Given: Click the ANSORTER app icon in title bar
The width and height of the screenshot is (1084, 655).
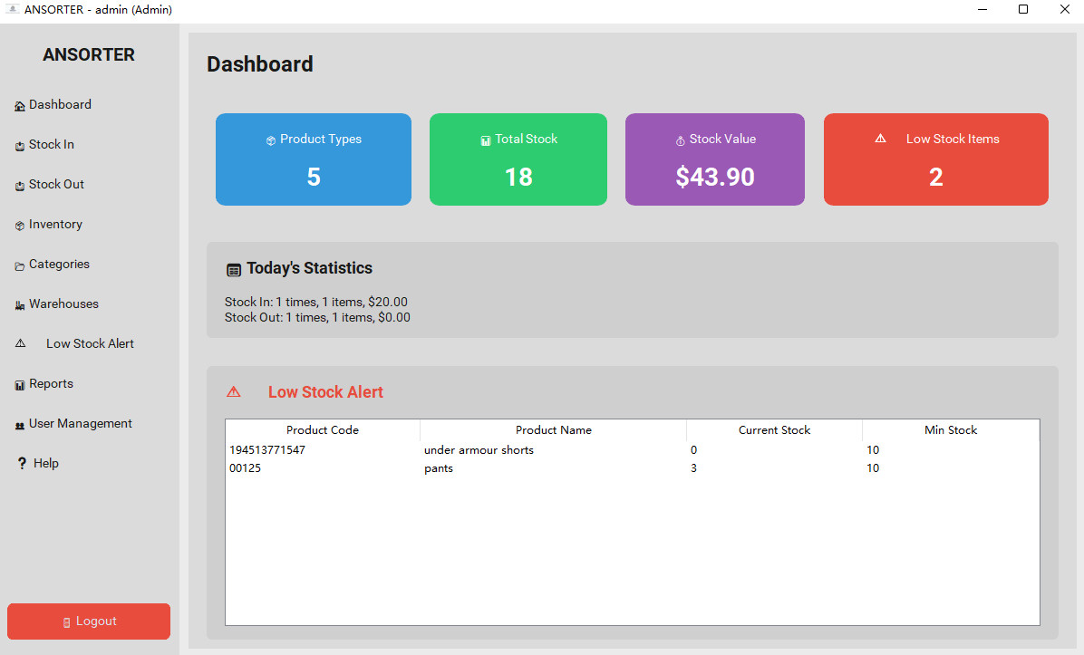Looking at the screenshot, I should (x=12, y=9).
